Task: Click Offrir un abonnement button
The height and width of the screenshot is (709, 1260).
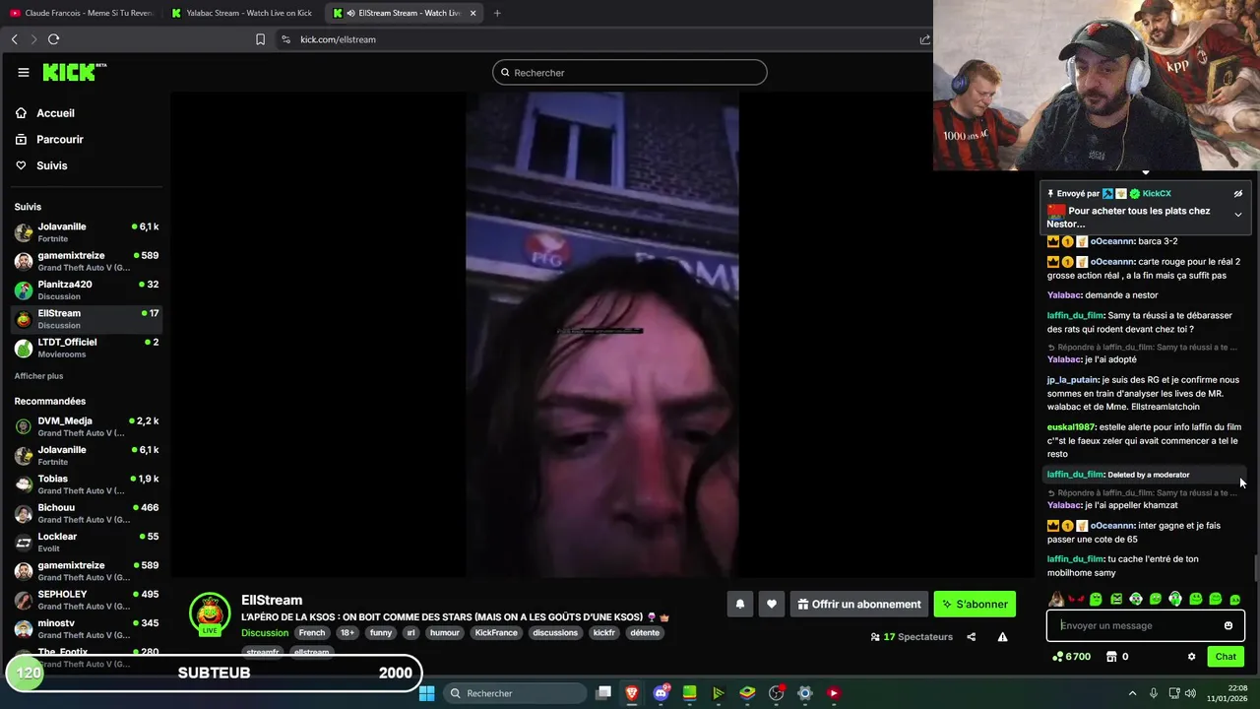Action: click(859, 605)
